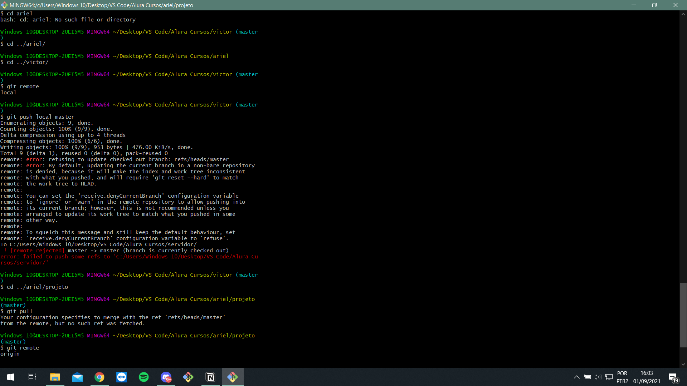Open the POR PTB2 language switcher
The height and width of the screenshot is (386, 687).
(x=622, y=377)
